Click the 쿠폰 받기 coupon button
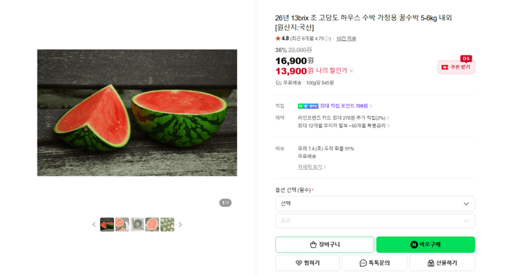The image size is (509, 276). pyautogui.click(x=456, y=67)
